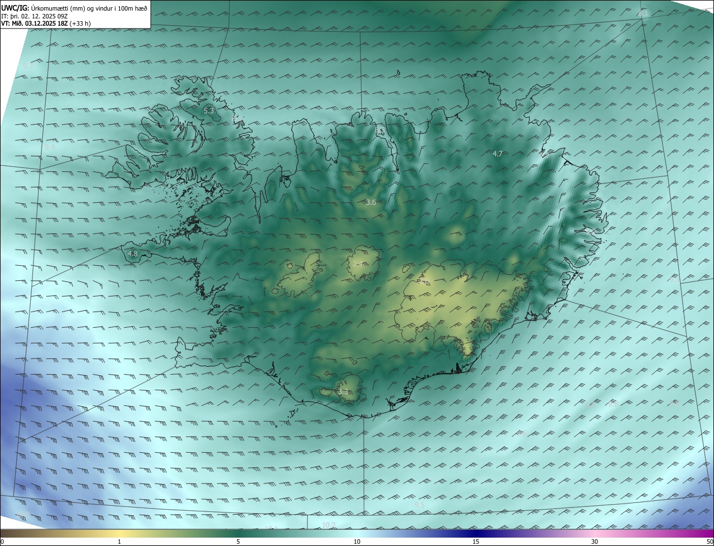Click the 9.5 value label over the southern sea
The height and width of the screenshot is (546, 714).
pos(419,505)
